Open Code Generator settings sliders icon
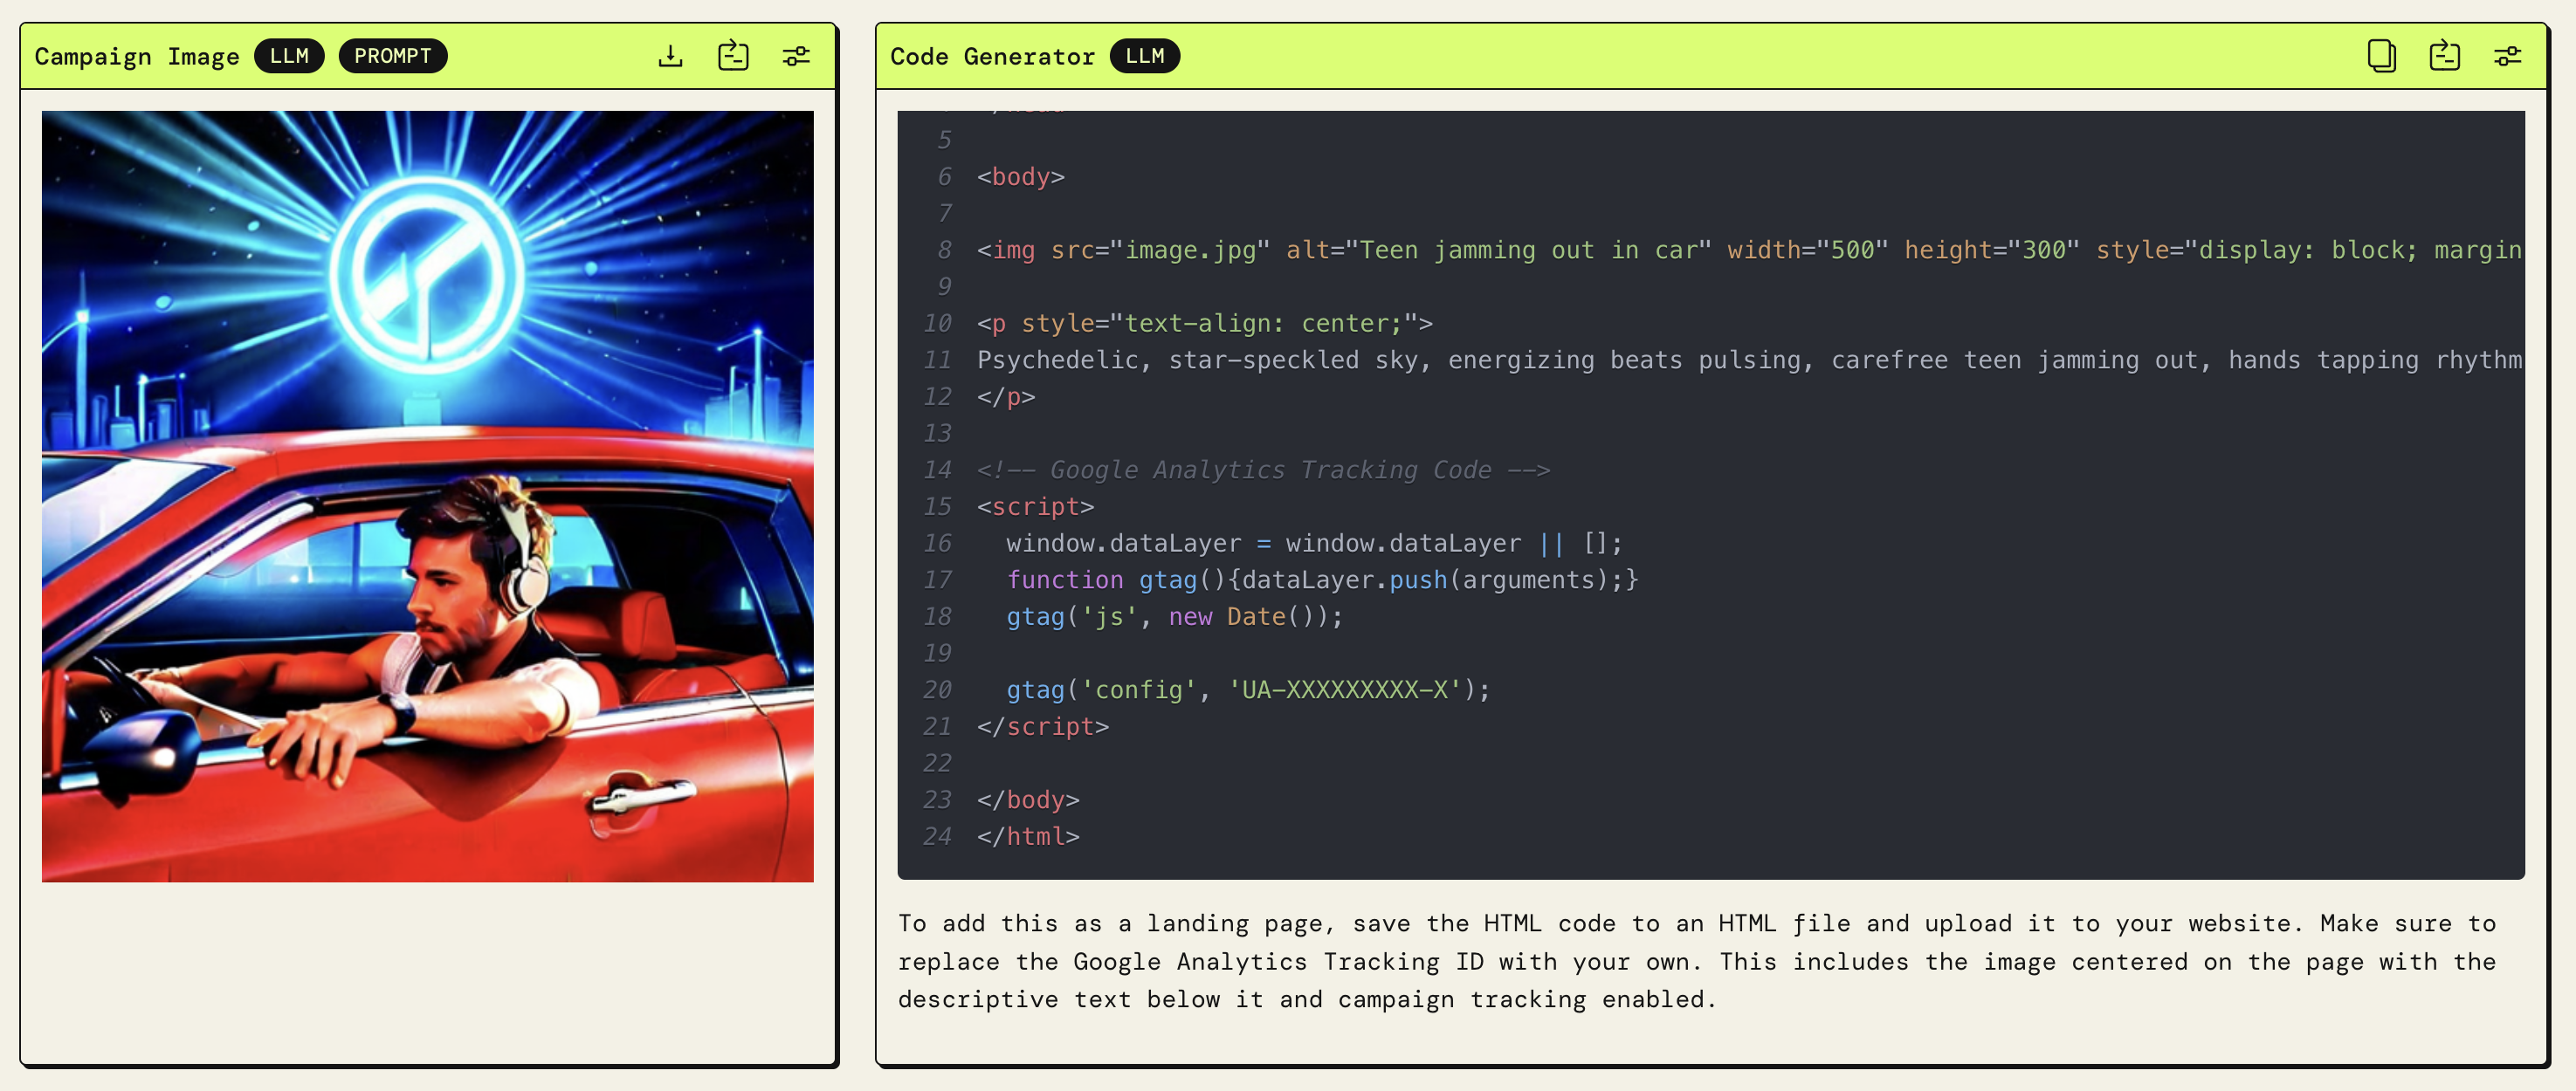 pyautogui.click(x=2507, y=56)
